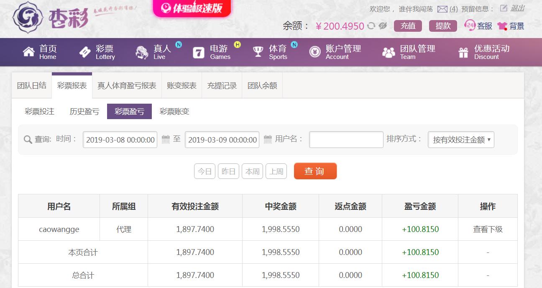
Task: Click the 上周 quick date button
Action: click(276, 171)
